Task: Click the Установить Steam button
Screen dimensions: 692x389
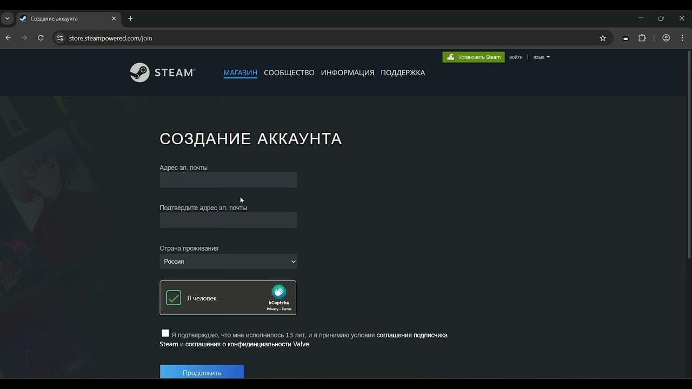Action: (474, 57)
